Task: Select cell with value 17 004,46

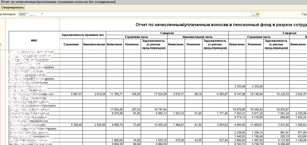Action: pyautogui.click(x=115, y=109)
